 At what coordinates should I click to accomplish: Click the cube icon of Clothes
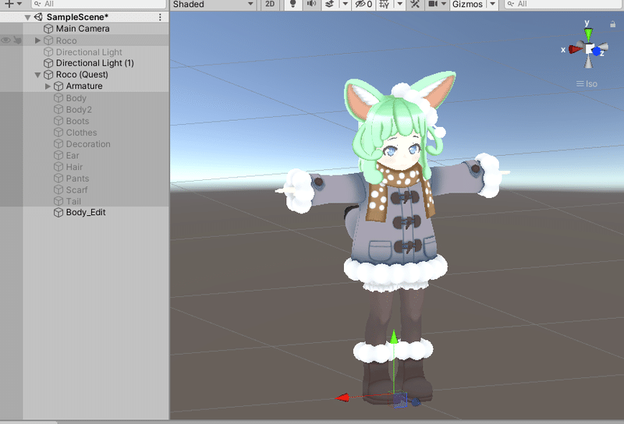[58, 132]
